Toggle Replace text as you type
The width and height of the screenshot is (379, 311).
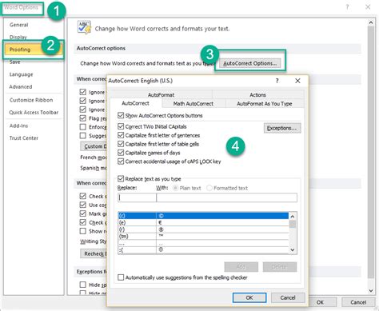pos(121,178)
